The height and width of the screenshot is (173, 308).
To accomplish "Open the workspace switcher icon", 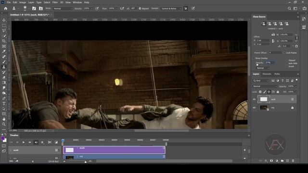I will pyautogui.click(x=295, y=9).
